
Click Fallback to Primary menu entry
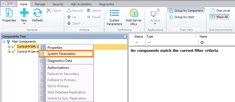click(66, 80)
